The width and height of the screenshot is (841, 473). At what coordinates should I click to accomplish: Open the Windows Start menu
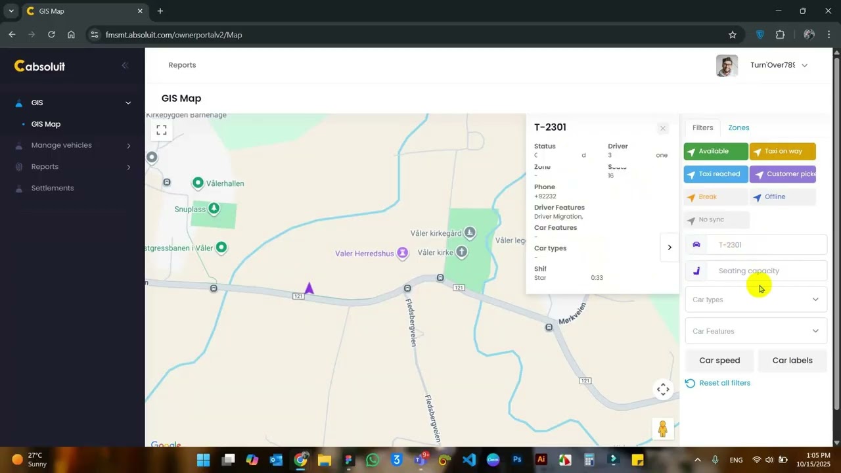coord(203,460)
